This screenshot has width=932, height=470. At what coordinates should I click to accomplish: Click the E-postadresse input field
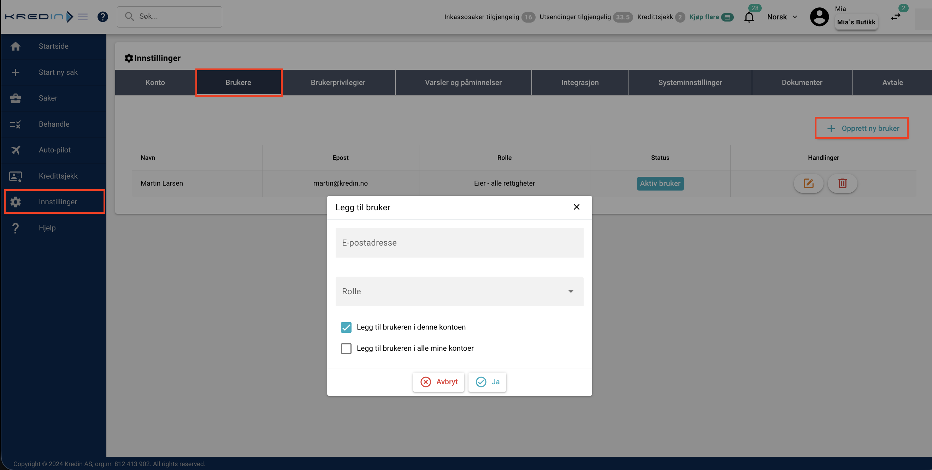point(459,243)
